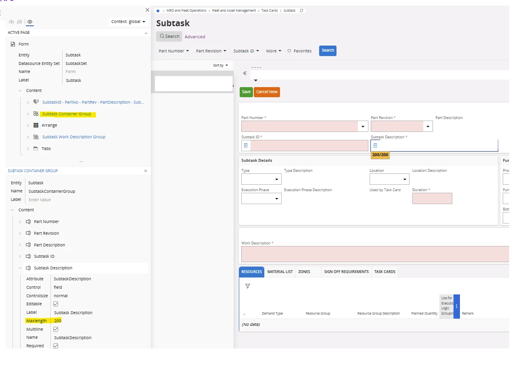This screenshot has height=365, width=512.
Task: Click the Form document icon in Active Page
Action: [13, 44]
